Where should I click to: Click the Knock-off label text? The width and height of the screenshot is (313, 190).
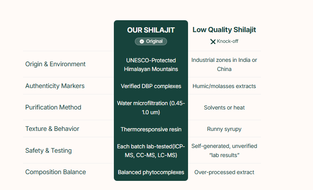coord(228,41)
